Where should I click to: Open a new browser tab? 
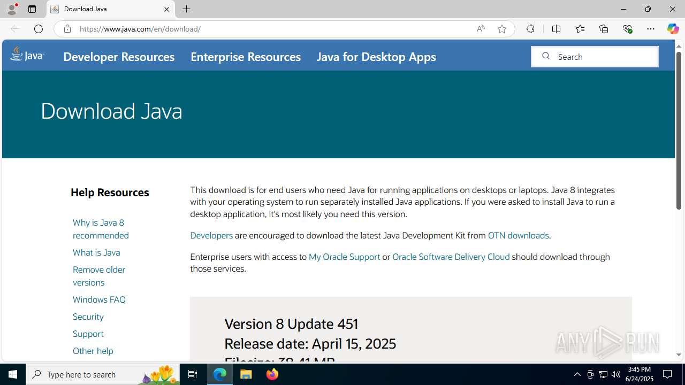[186, 9]
